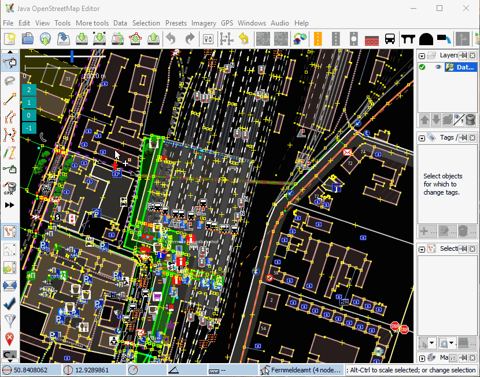Click the new layer icon
480x377 pixels.
9,39
